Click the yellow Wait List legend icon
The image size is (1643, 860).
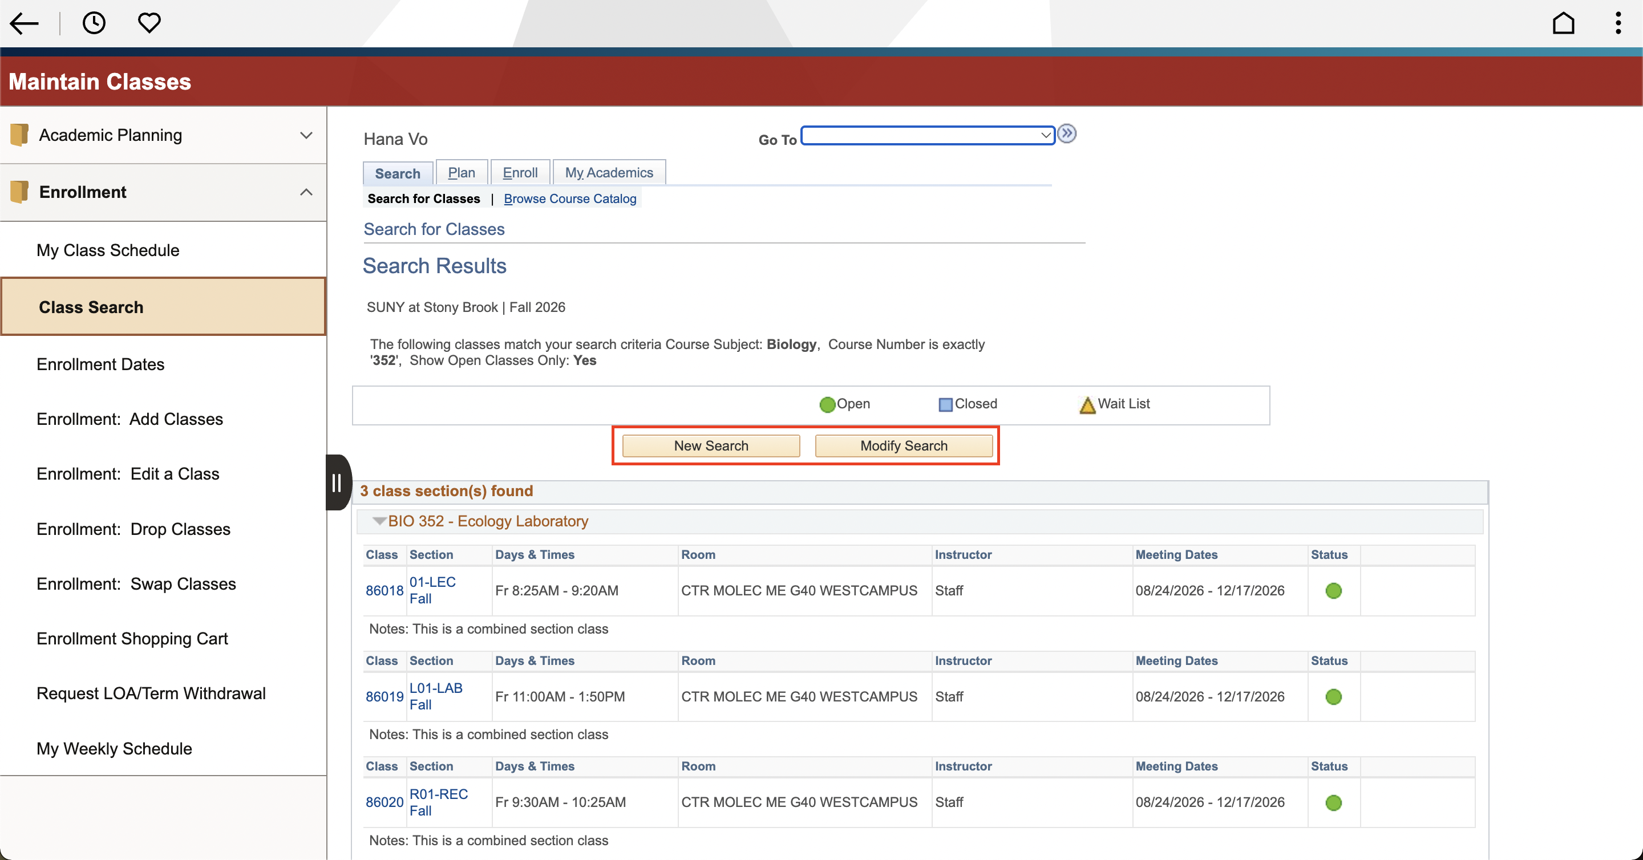coord(1087,405)
